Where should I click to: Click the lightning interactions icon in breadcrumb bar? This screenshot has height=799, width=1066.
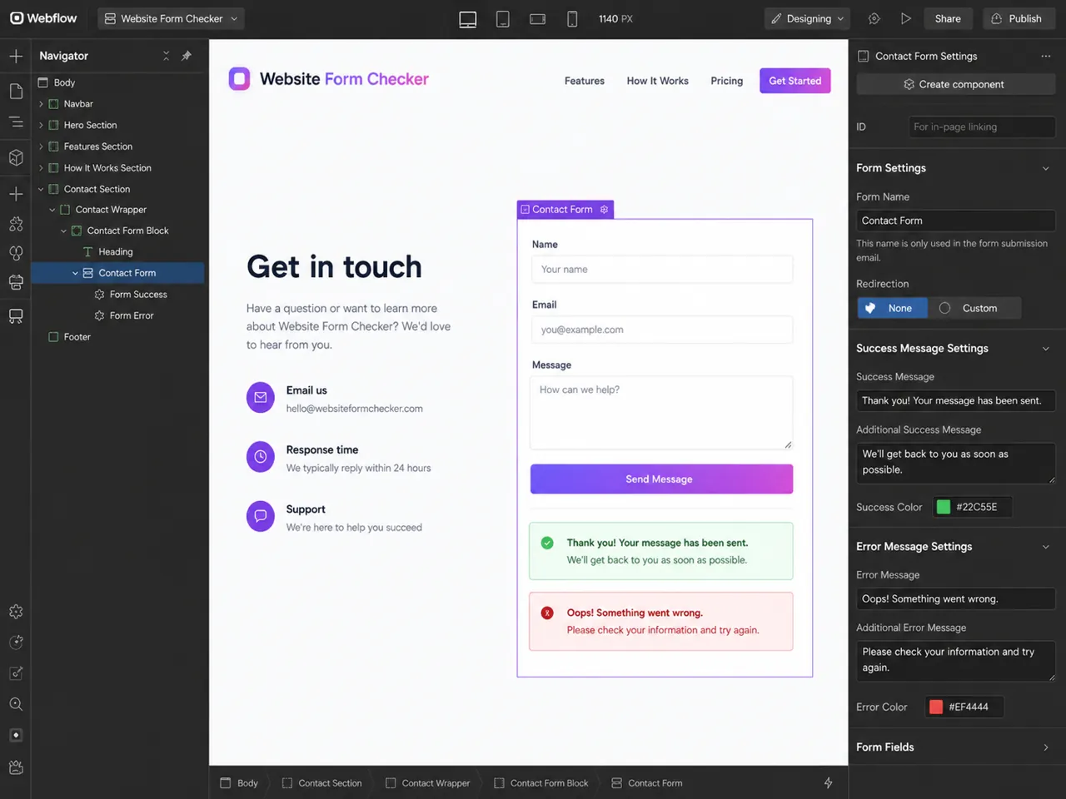(x=828, y=783)
